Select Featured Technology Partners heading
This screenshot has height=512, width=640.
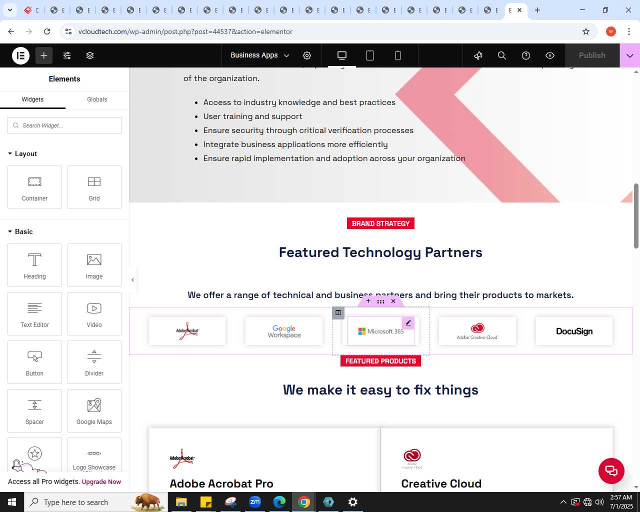point(380,252)
